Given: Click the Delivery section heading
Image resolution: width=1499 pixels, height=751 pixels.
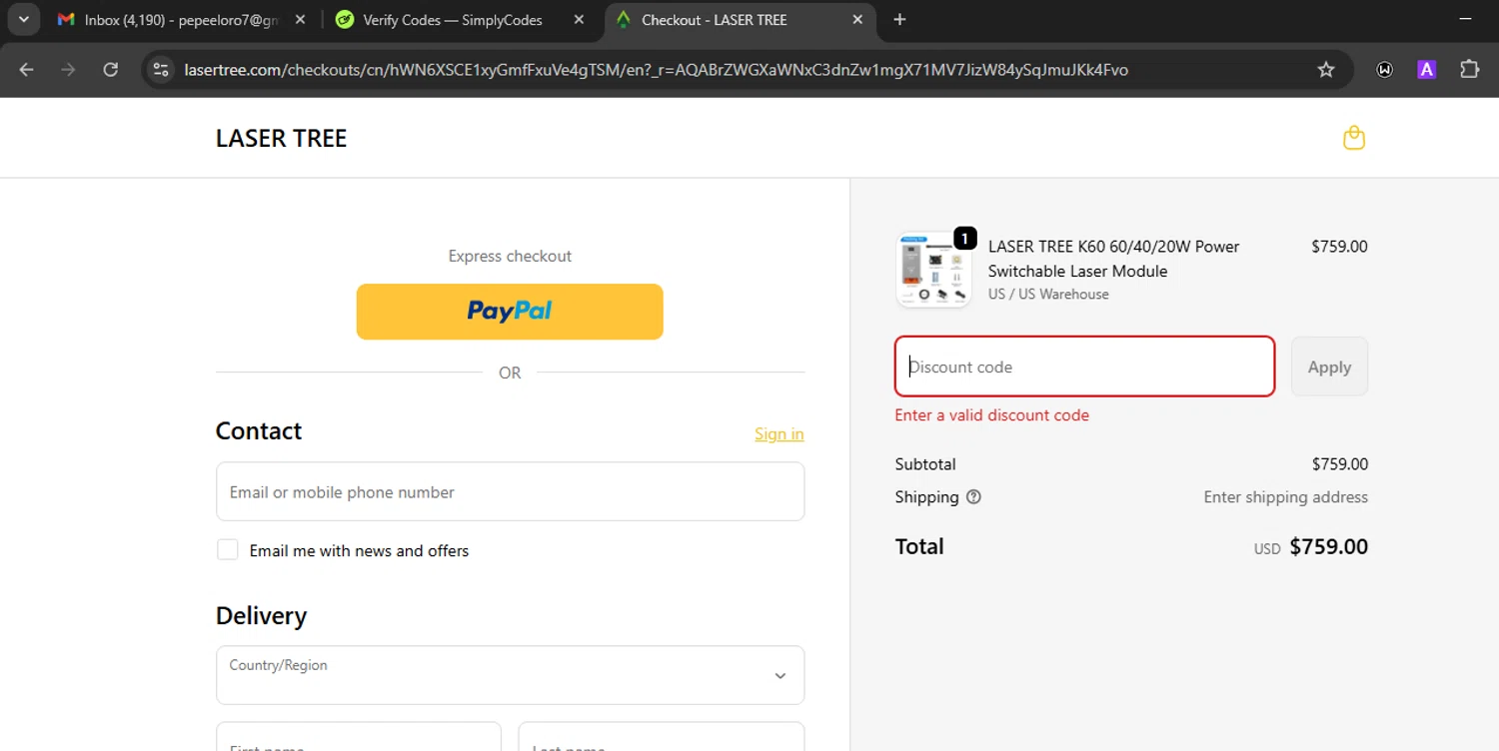Looking at the screenshot, I should [x=261, y=616].
